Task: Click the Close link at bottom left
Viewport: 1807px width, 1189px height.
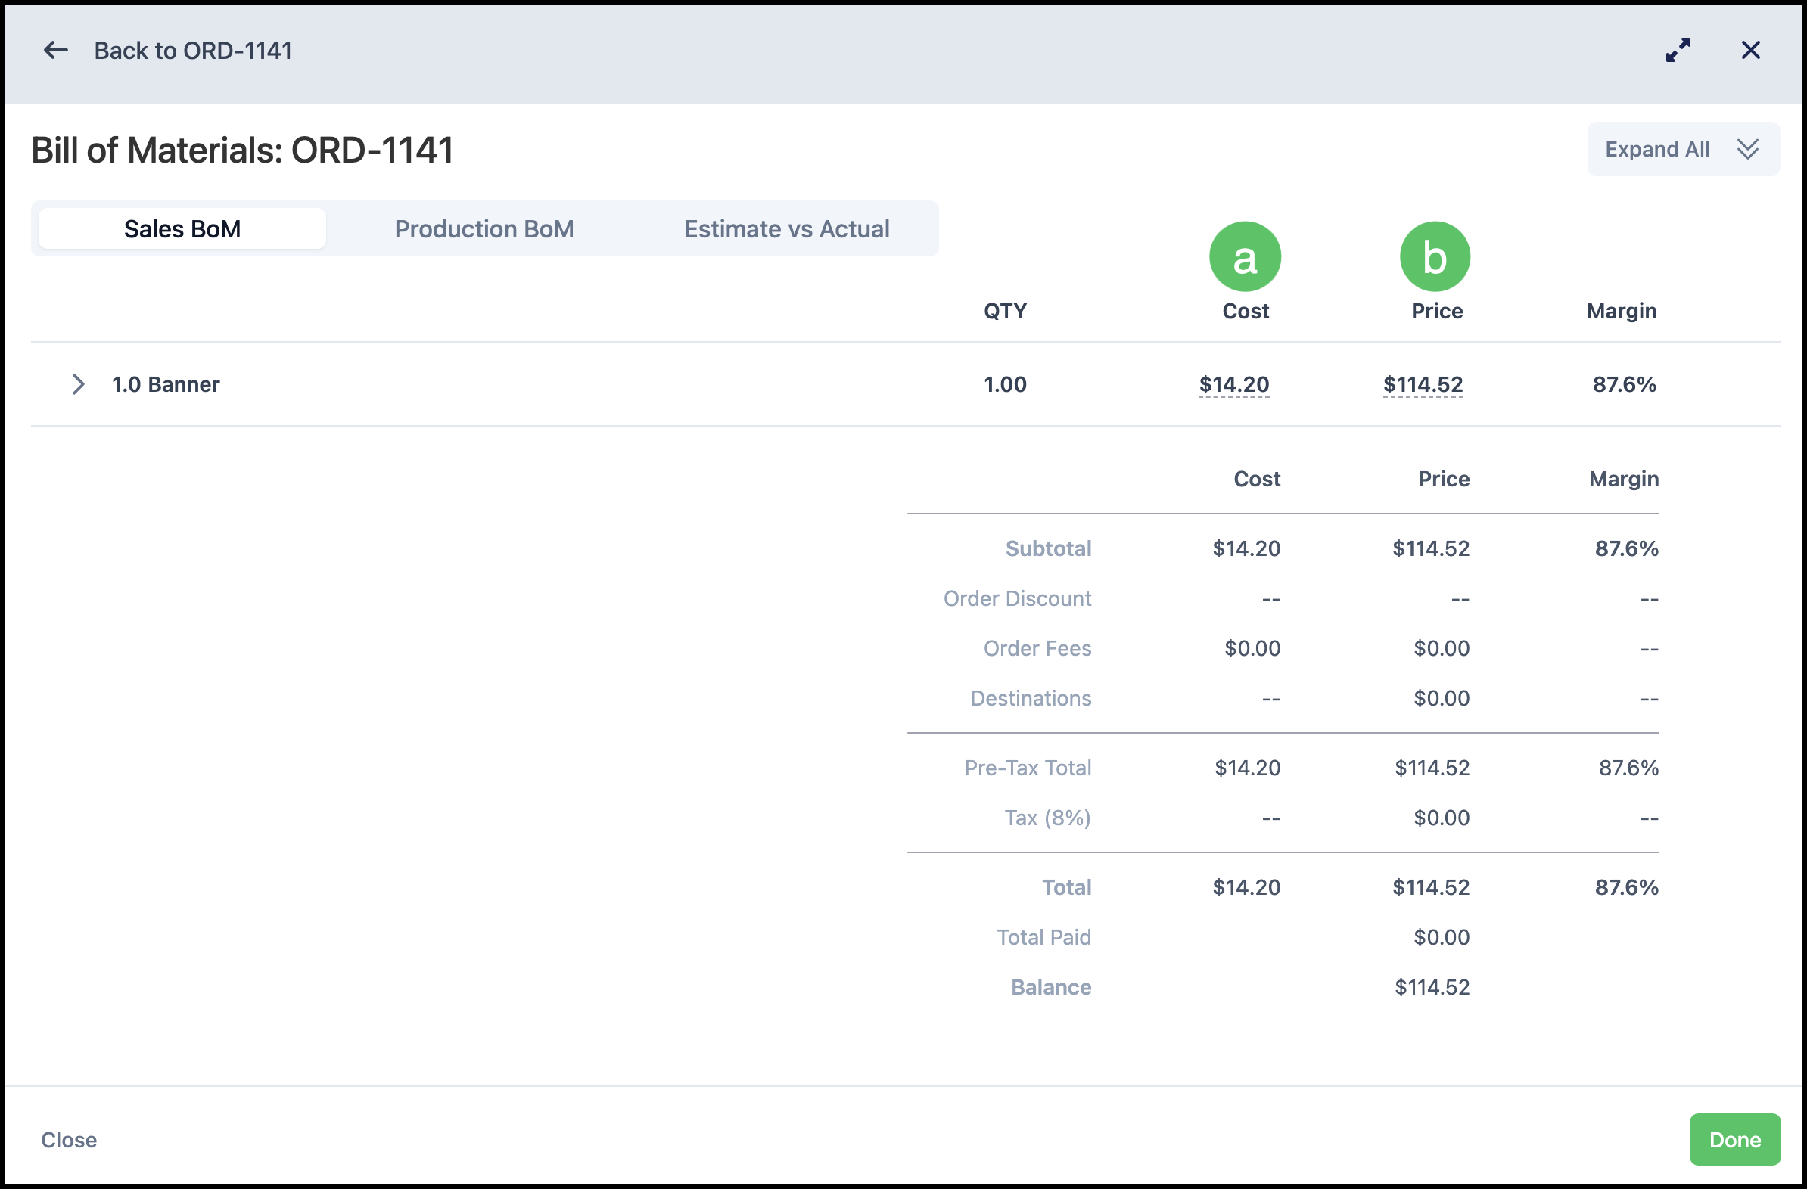Action: (69, 1140)
